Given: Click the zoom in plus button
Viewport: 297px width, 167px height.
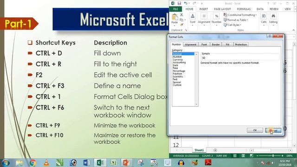Looking at the screenshot, I should pyautogui.click(x=282, y=156).
